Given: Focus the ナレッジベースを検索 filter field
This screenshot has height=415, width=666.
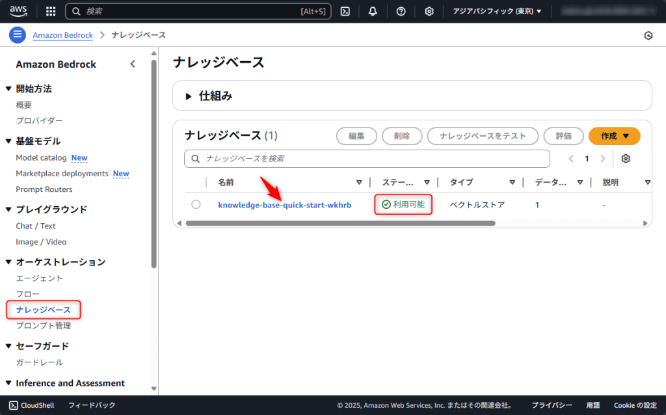Looking at the screenshot, I should (x=367, y=159).
